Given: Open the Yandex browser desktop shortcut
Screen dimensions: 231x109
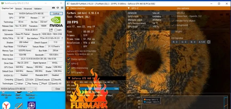Looking at the screenshot, I should click(x=6, y=106).
